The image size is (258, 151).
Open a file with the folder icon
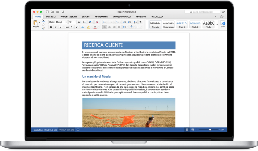pyautogui.click(x=52, y=12)
